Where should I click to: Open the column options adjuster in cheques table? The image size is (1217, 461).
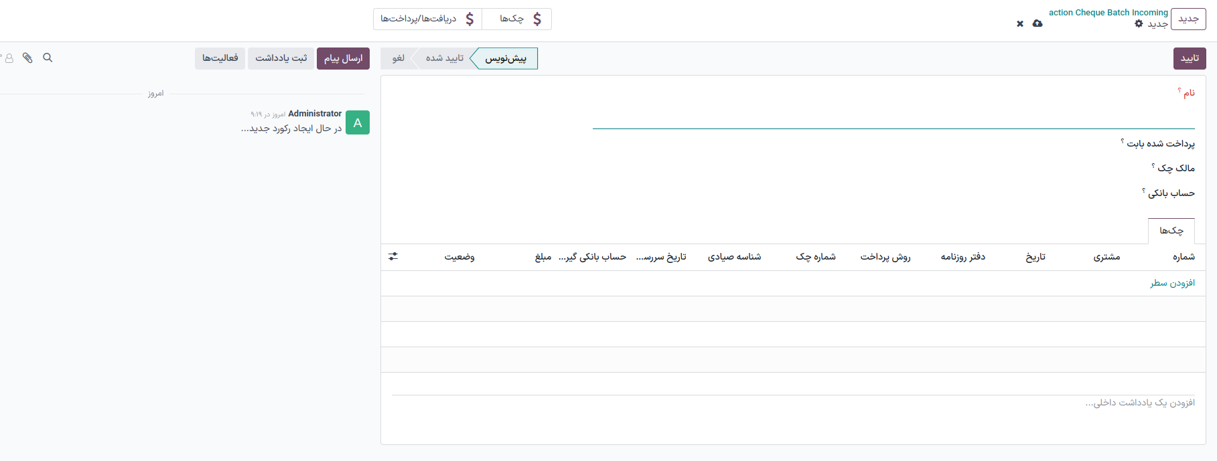point(393,256)
